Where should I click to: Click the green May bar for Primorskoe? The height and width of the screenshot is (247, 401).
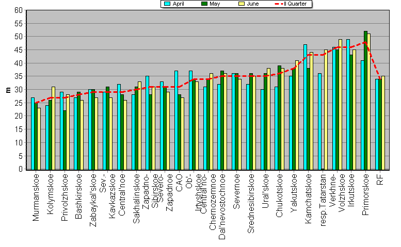pyautogui.click(x=366, y=101)
